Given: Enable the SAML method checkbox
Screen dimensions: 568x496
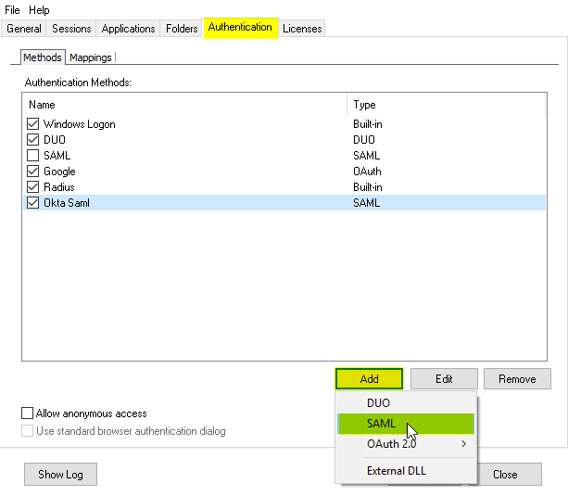Looking at the screenshot, I should click(x=33, y=156).
